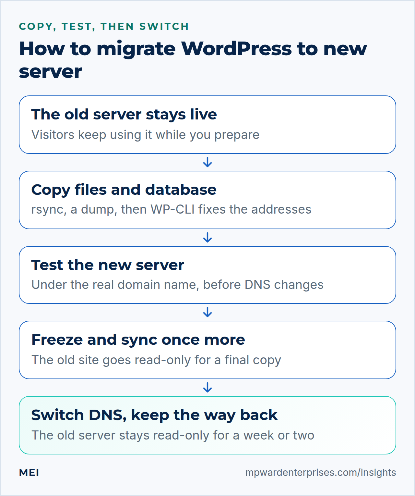Image resolution: width=415 pixels, height=496 pixels.
Task: Click the "COPY, TEST, THEN SWITCH" kicker text
Action: (104, 26)
